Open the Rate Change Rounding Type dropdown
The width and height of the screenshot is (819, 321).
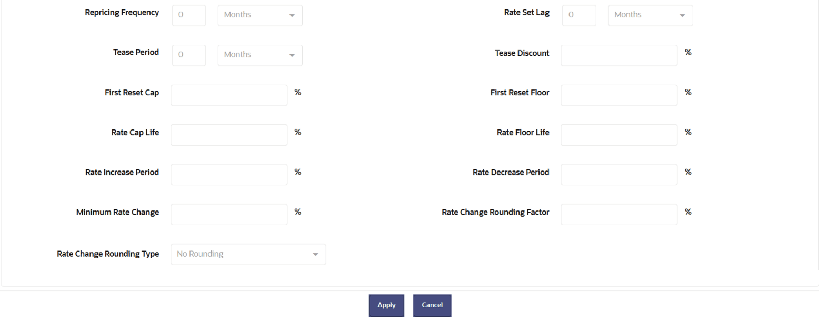(247, 254)
